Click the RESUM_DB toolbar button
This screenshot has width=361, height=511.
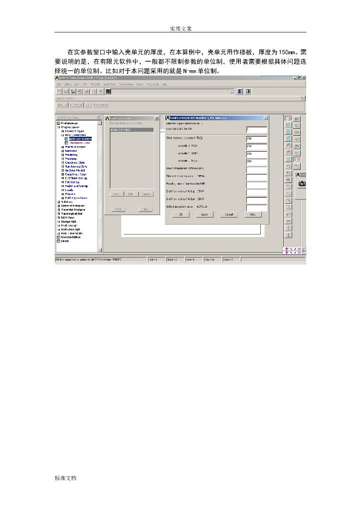click(76, 105)
